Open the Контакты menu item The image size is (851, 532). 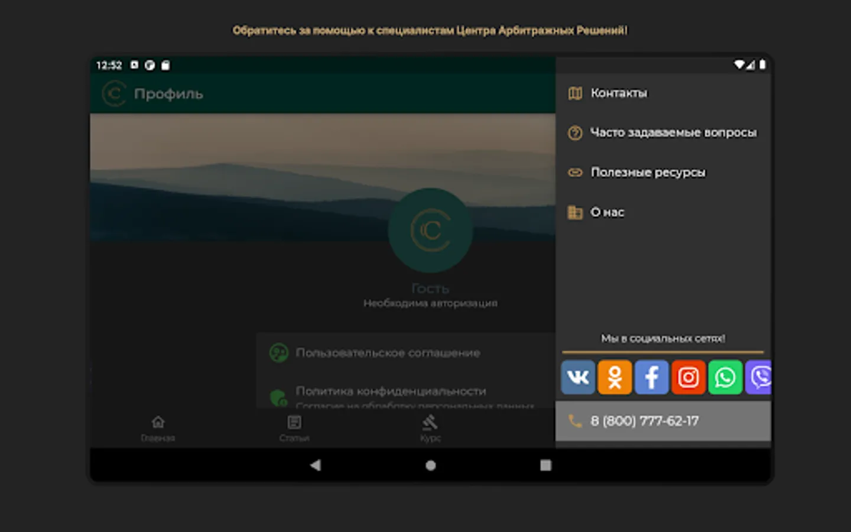[663, 93]
